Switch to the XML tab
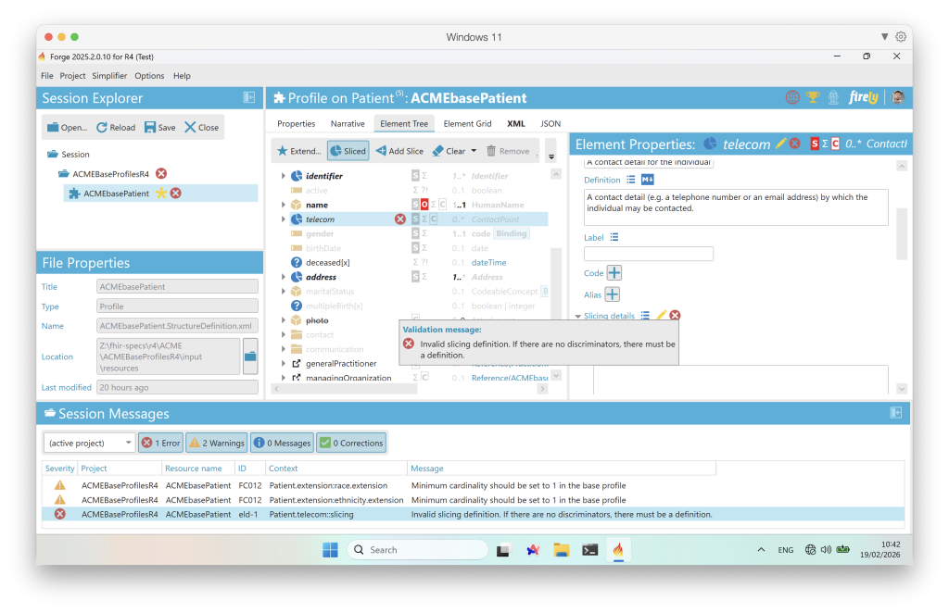The height and width of the screenshot is (613, 949). [515, 123]
